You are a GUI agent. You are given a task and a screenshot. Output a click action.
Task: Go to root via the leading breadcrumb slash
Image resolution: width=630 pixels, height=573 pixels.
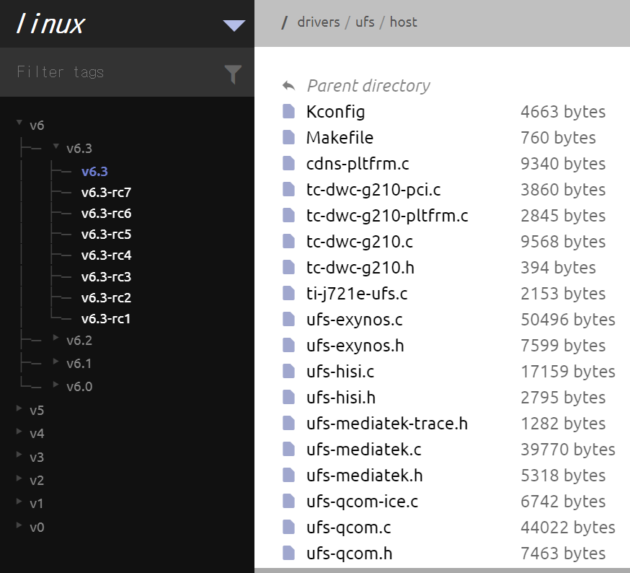[285, 22]
